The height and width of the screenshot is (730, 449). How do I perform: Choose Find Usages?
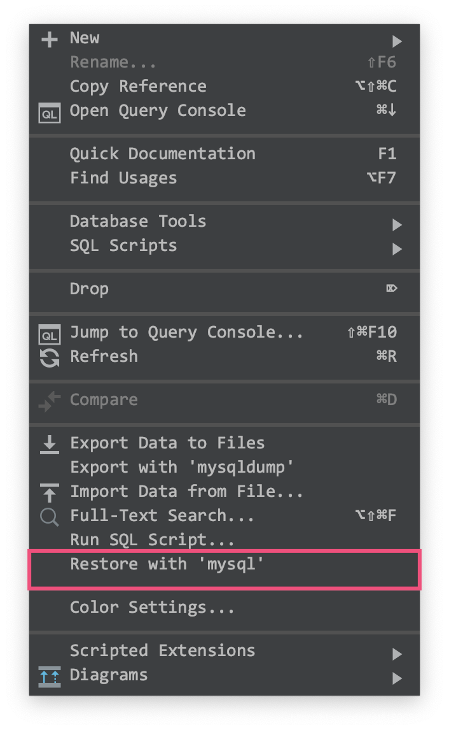pyautogui.click(x=123, y=178)
